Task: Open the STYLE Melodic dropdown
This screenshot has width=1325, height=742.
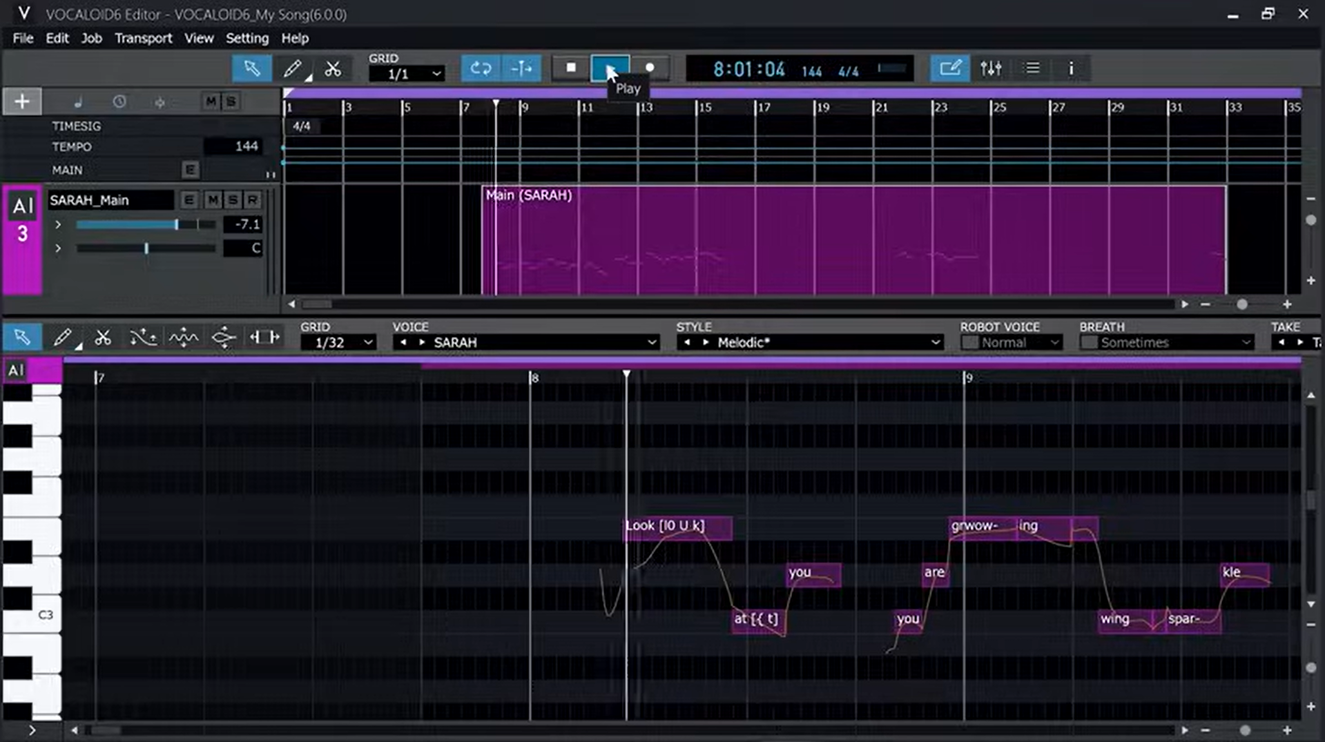Action: click(x=809, y=342)
